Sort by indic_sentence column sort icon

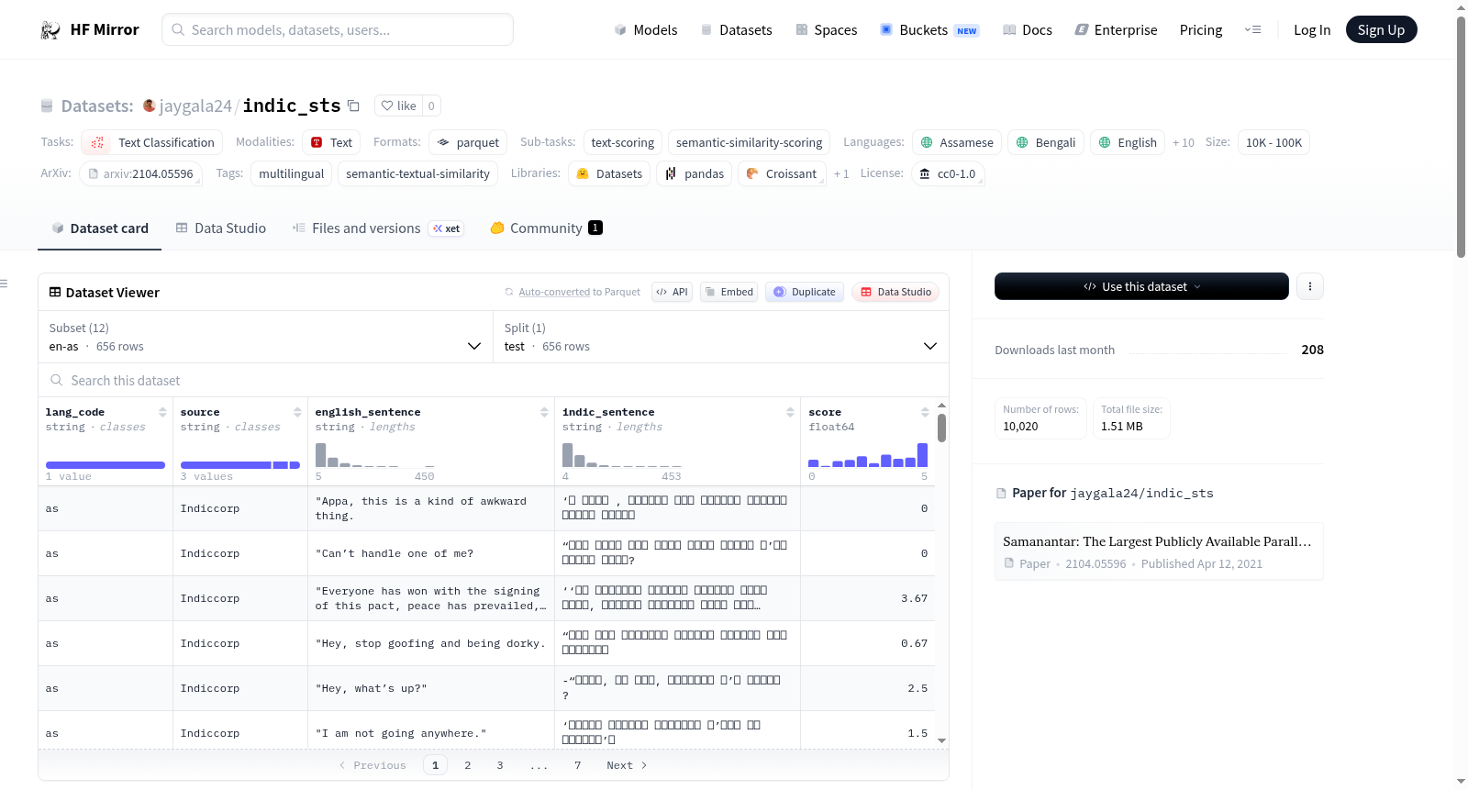tap(790, 412)
